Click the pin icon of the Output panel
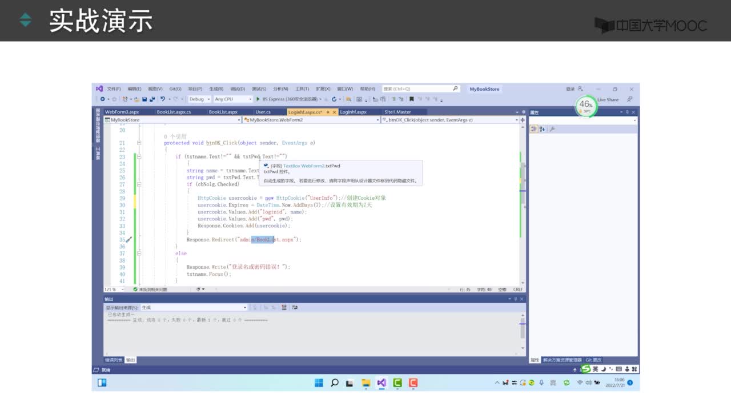 tap(515, 299)
